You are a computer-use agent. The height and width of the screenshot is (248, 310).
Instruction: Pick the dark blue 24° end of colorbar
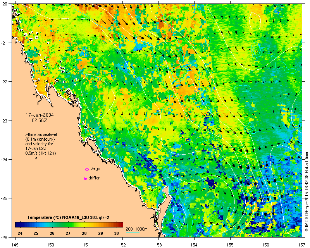click(17, 224)
